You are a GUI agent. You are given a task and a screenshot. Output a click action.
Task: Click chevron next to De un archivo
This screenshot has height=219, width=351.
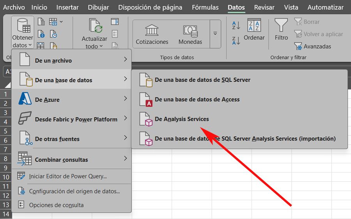(125, 59)
